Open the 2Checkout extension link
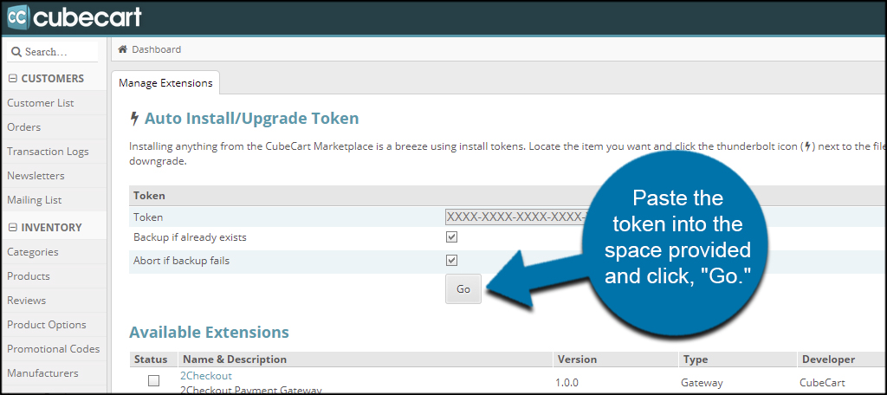Image resolution: width=887 pixels, height=395 pixels. (x=206, y=376)
